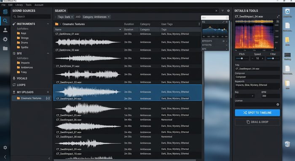This screenshot has width=295, height=161.
Task: Click the Sound Sources search field
Action: (32, 16)
